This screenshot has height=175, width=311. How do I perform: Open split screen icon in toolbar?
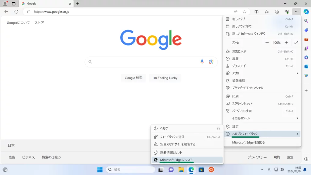click(256, 12)
